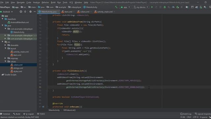The height and width of the screenshot is (119, 211).
Task: Open the VCS menu
Action: click(x=71, y=2)
